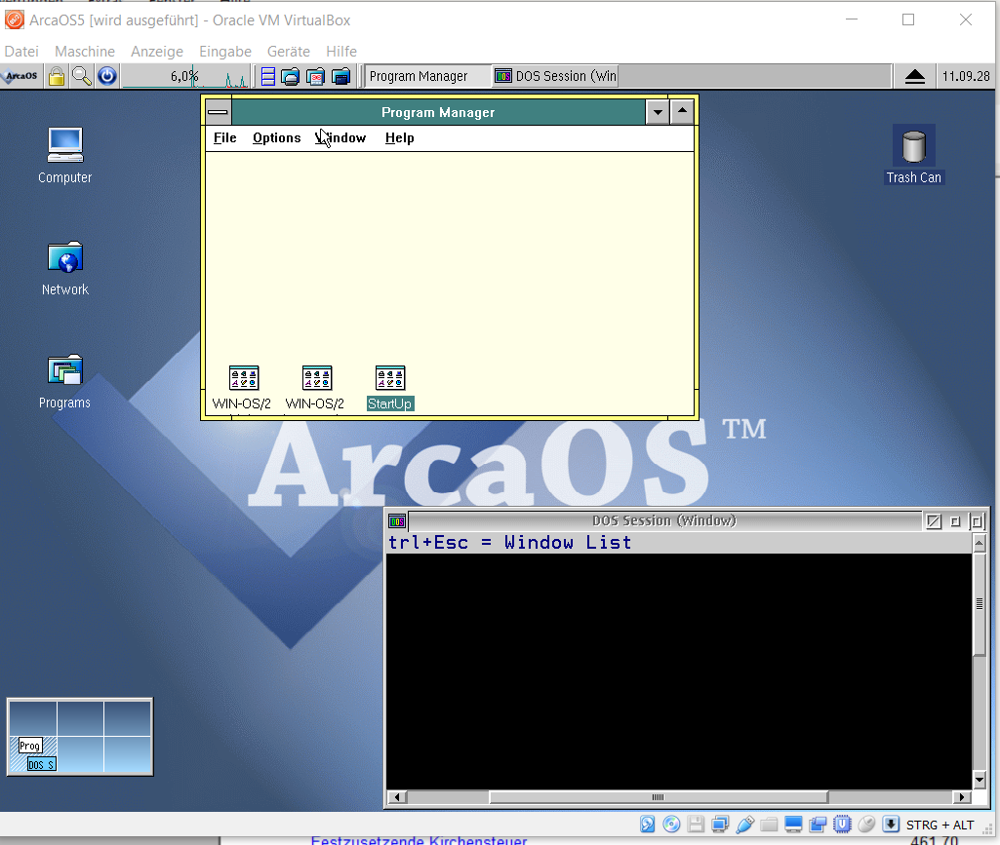Click VirtualBox shared folders status icon
Screen dimensions: 1000x845
click(769, 824)
